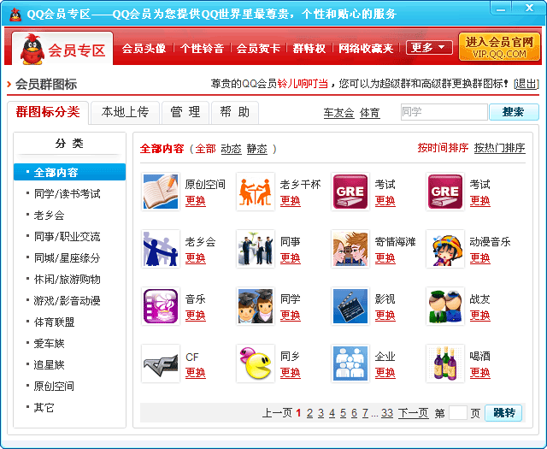Click the QQ penguin icon in title bar

click(15, 15)
